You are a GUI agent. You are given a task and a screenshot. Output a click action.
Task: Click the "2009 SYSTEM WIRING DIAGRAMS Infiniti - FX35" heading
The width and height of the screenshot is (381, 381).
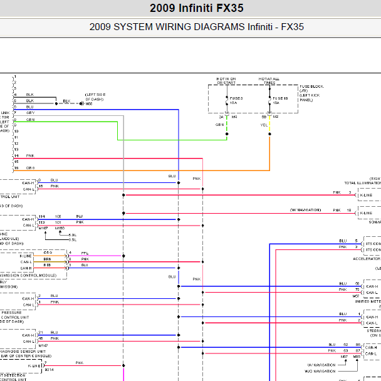(197, 27)
